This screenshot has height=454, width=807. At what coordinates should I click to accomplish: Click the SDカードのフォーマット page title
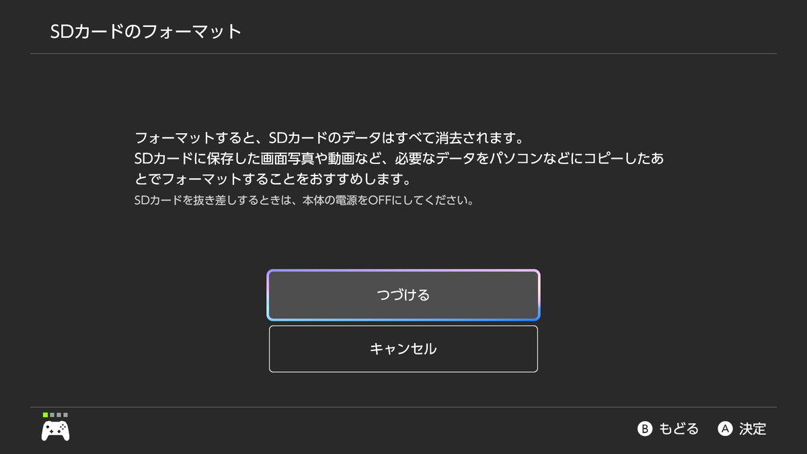pyautogui.click(x=146, y=32)
